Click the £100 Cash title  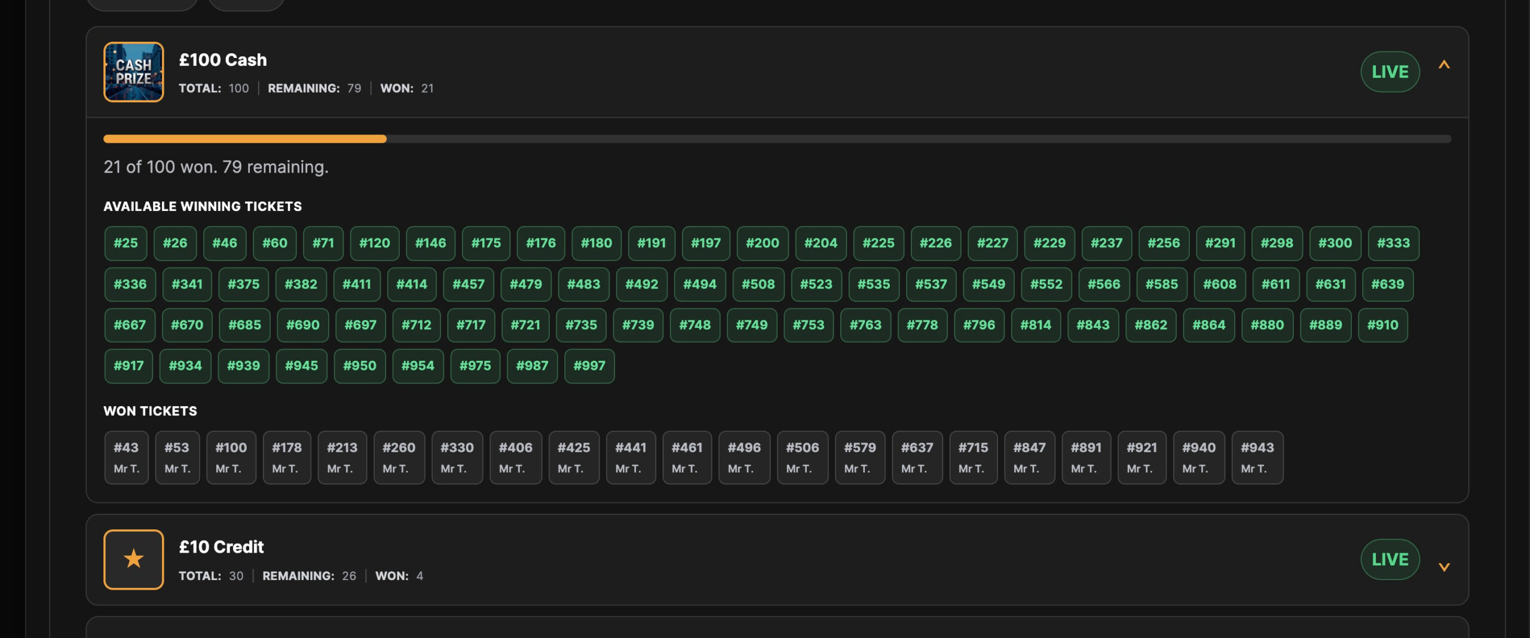pos(223,60)
